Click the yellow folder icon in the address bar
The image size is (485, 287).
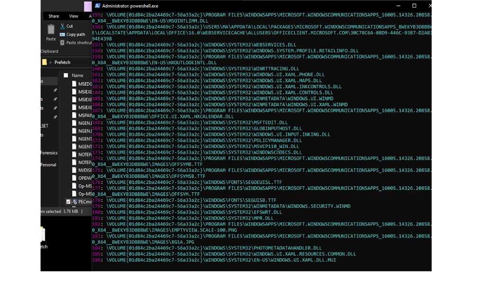click(44, 62)
